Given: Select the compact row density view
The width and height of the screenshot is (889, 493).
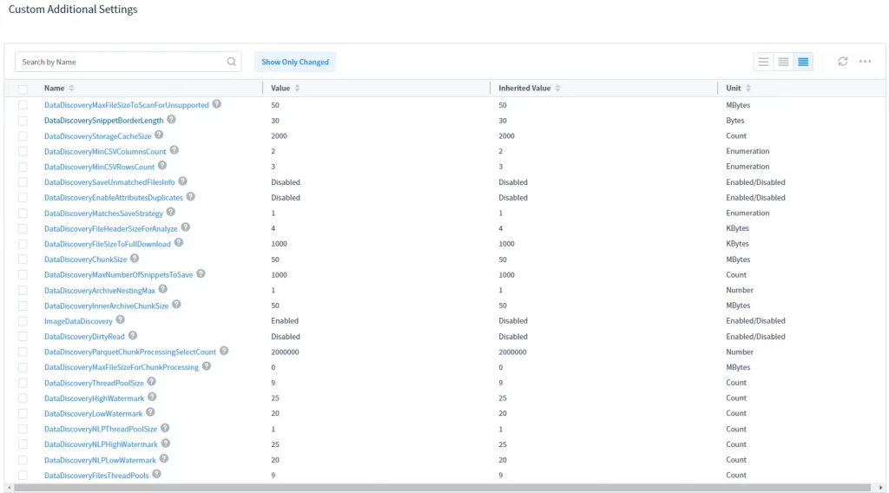Looking at the screenshot, I should pyautogui.click(x=803, y=62).
